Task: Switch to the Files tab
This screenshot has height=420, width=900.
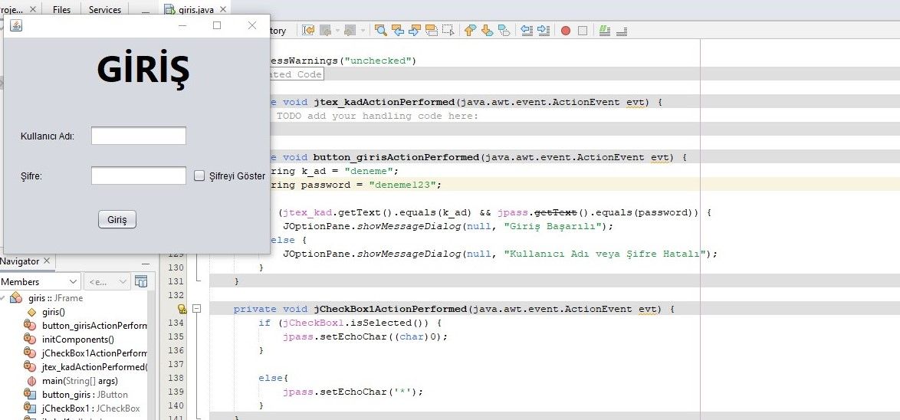Action: click(x=61, y=9)
